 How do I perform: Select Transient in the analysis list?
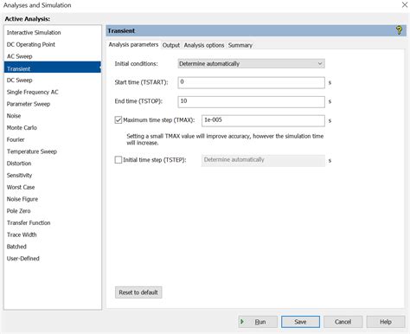53,68
